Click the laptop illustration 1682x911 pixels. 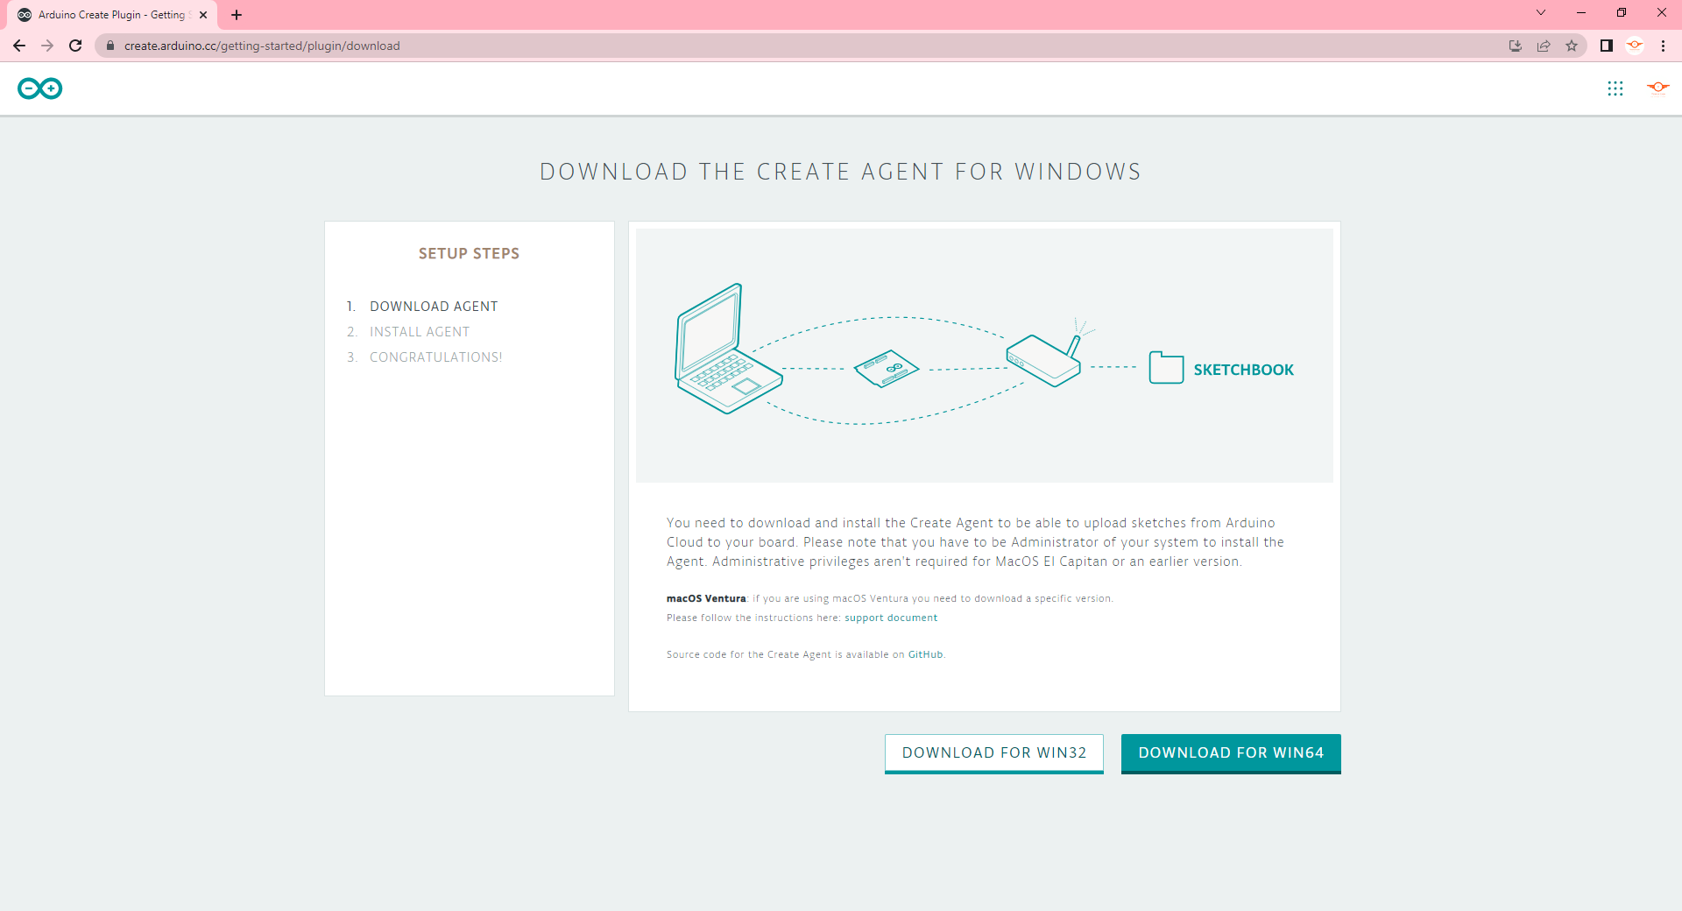pyautogui.click(x=727, y=349)
